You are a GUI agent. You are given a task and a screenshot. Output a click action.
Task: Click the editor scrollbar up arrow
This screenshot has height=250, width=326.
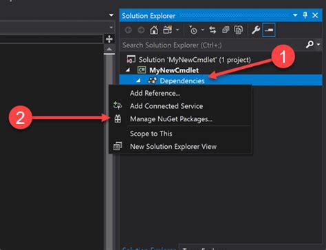pos(109,49)
